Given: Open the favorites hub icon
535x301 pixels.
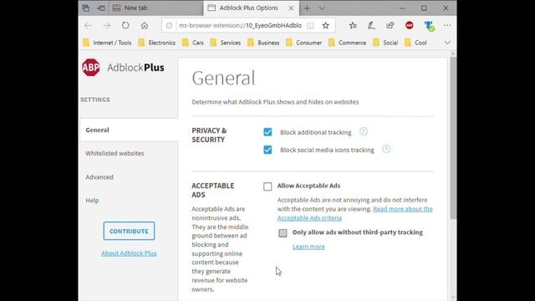Looking at the screenshot, I should pyautogui.click(x=353, y=25).
